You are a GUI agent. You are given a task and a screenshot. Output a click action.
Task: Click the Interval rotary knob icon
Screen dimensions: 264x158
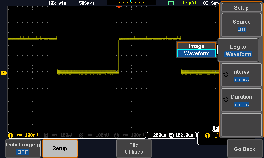[226, 75]
